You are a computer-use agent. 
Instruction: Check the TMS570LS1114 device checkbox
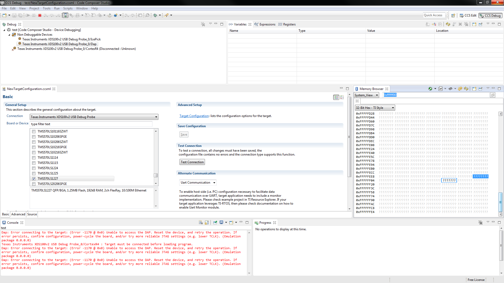coord(34,158)
